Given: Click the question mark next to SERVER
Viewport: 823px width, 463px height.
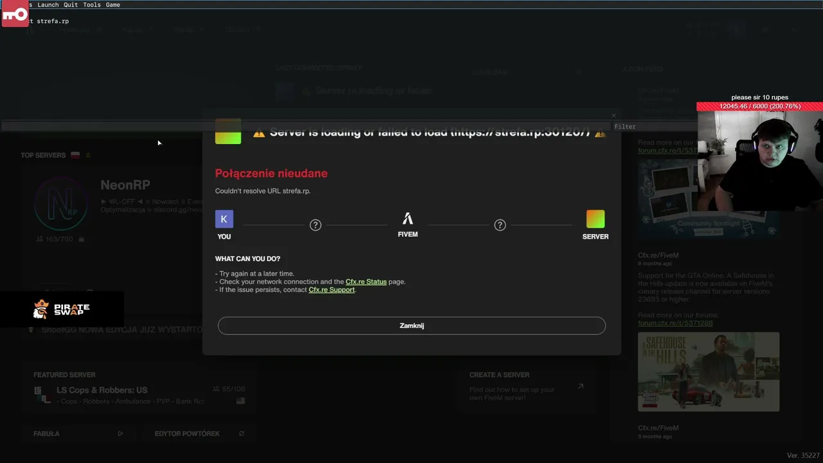Looking at the screenshot, I should pos(500,225).
